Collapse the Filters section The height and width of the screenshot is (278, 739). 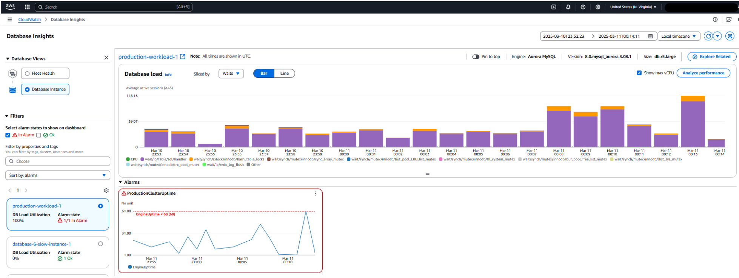pos(7,116)
